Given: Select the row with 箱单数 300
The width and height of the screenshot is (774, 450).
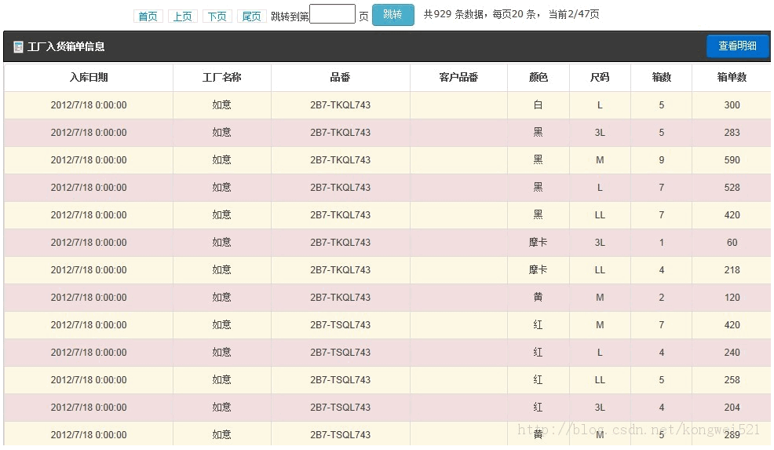Looking at the screenshot, I should tap(387, 105).
